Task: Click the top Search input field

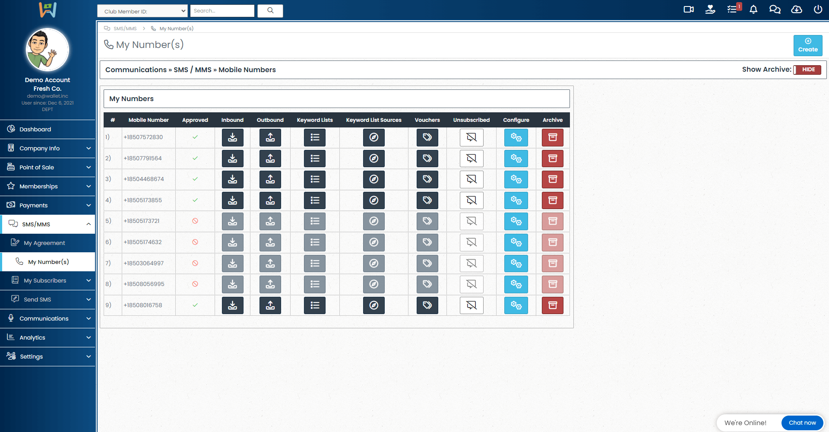Action: click(x=222, y=11)
